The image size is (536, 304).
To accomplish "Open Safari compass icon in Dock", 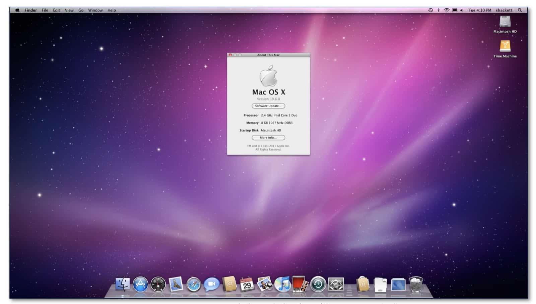I will coord(194,285).
